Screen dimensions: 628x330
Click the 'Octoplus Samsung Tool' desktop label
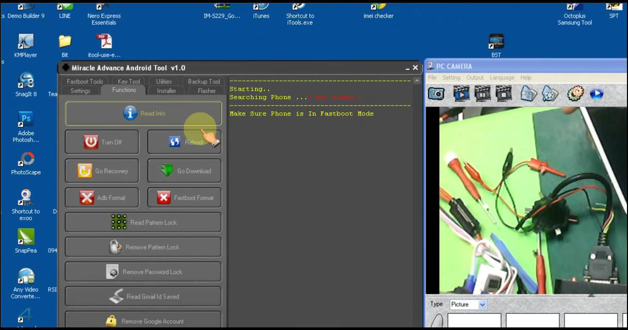click(x=575, y=19)
